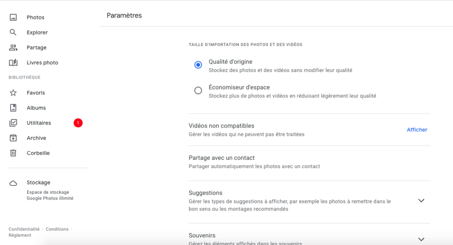Open the Albums bookmark icon
453x245 pixels.
tap(13, 108)
